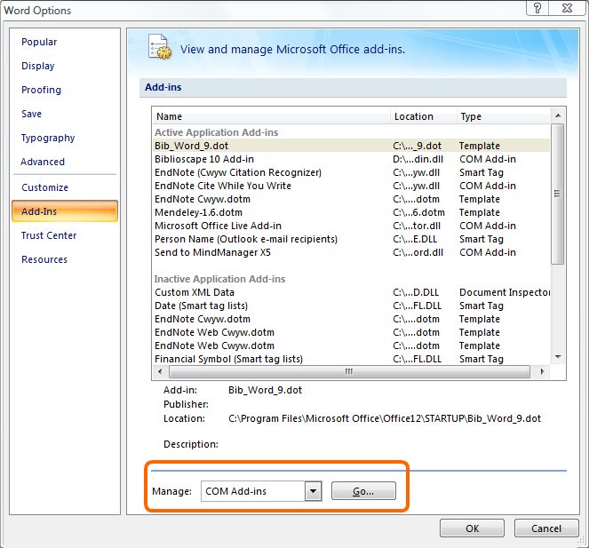Sort add-ins by Location column header

coord(424,116)
